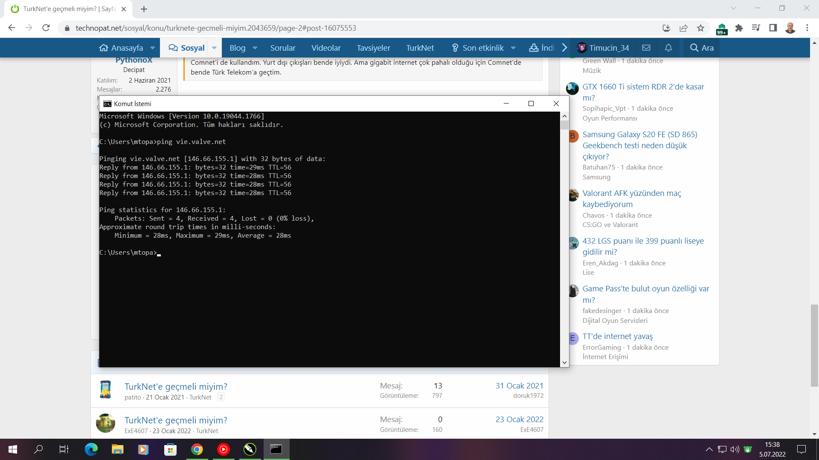Click the Ara search button
The image size is (819, 460).
coord(702,48)
